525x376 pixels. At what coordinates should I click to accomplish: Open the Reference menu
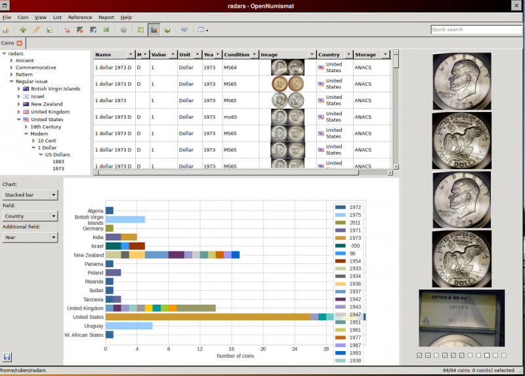[80, 18]
